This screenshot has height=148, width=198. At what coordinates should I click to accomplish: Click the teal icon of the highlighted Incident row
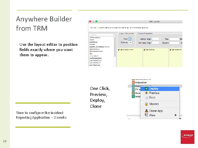[133, 86]
